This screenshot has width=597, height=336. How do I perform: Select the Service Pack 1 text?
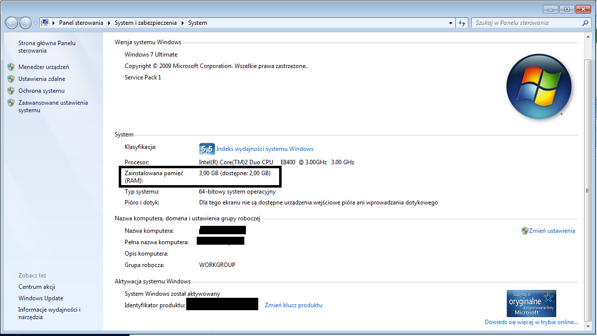[x=143, y=77]
